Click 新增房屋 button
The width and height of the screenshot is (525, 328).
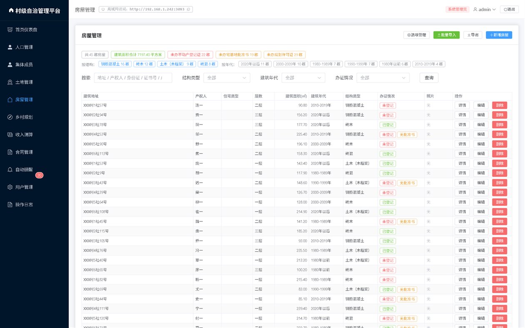click(x=499, y=35)
